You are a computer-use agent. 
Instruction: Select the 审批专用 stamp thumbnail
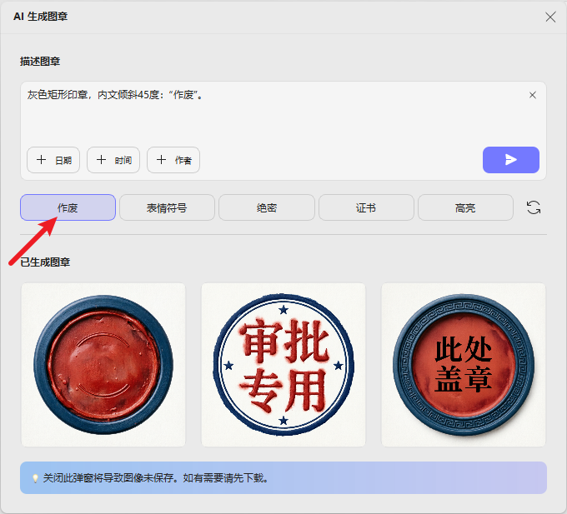pos(283,365)
